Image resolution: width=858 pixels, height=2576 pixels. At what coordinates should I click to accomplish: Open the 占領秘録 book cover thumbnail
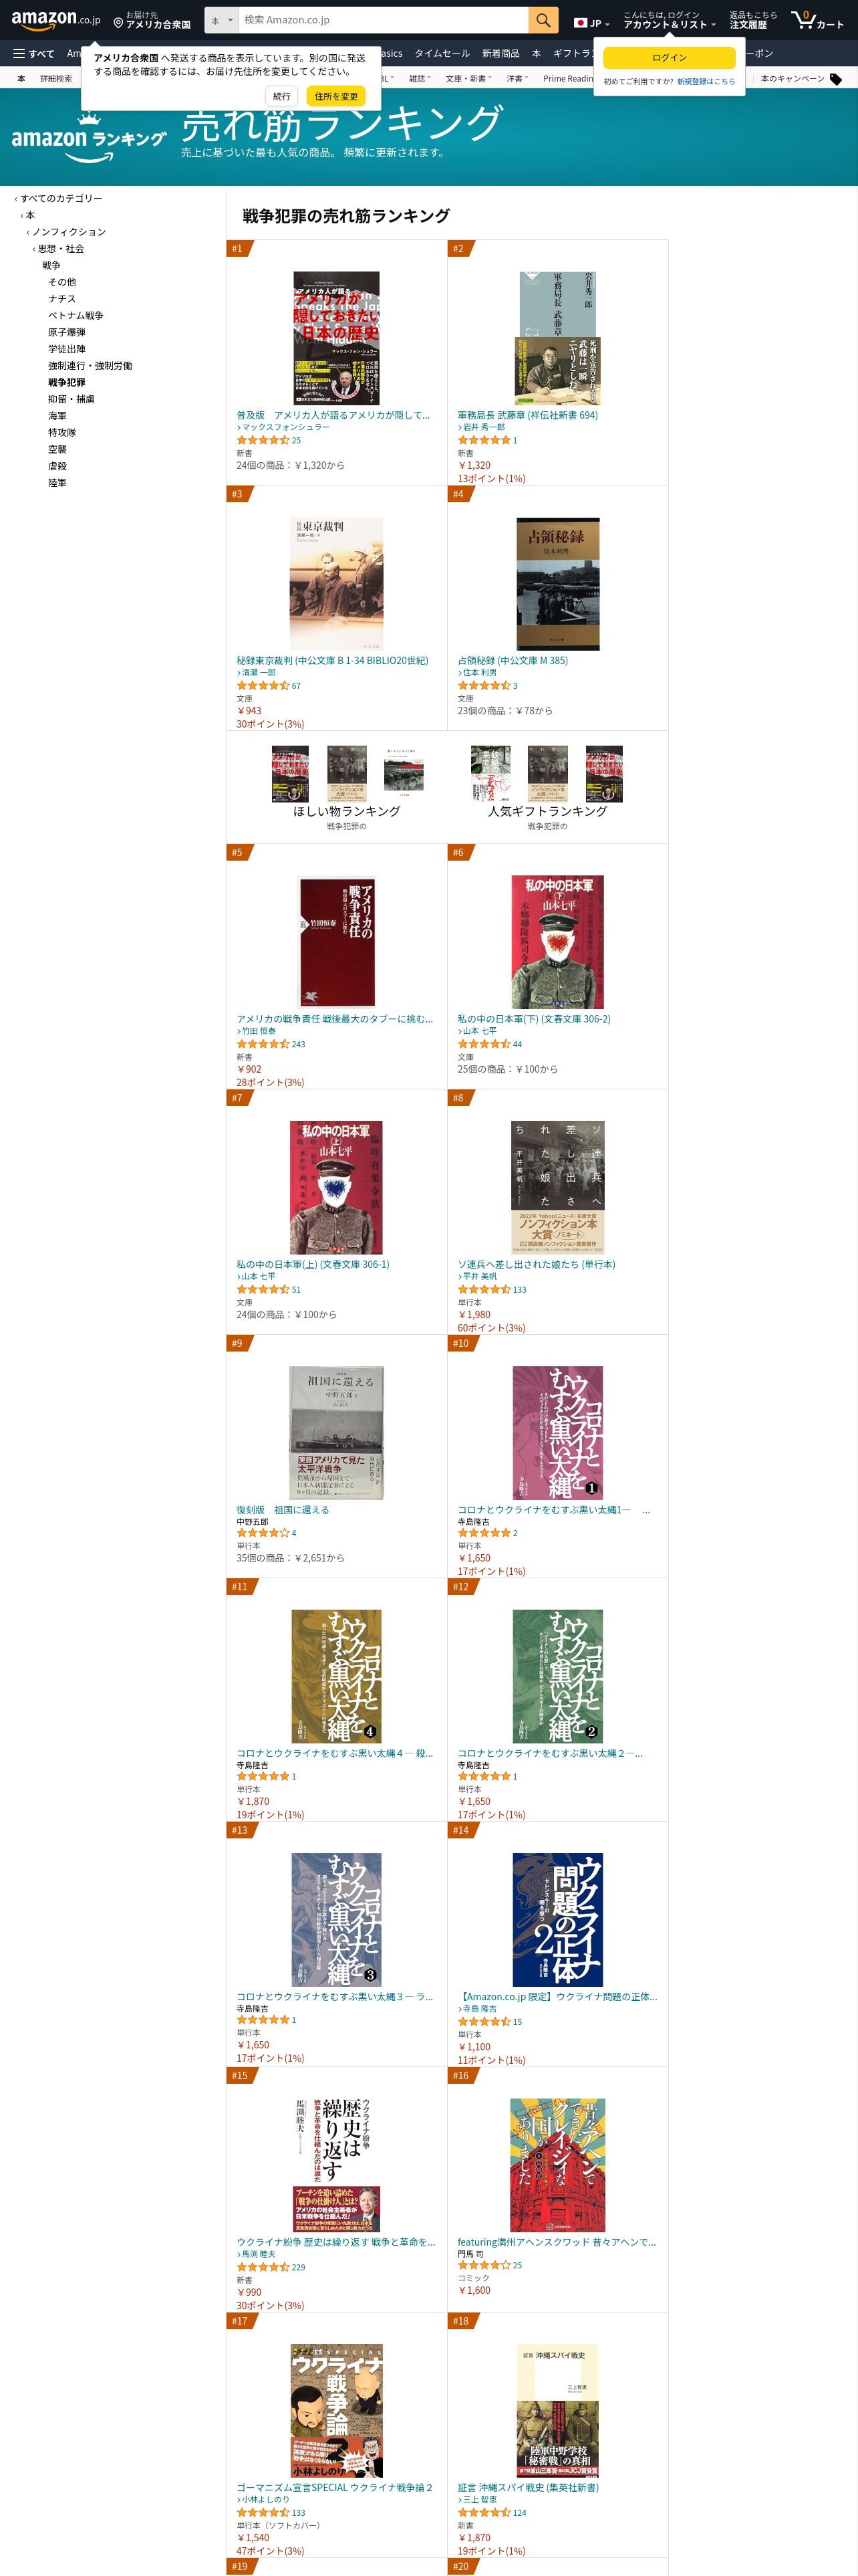pyautogui.click(x=557, y=584)
